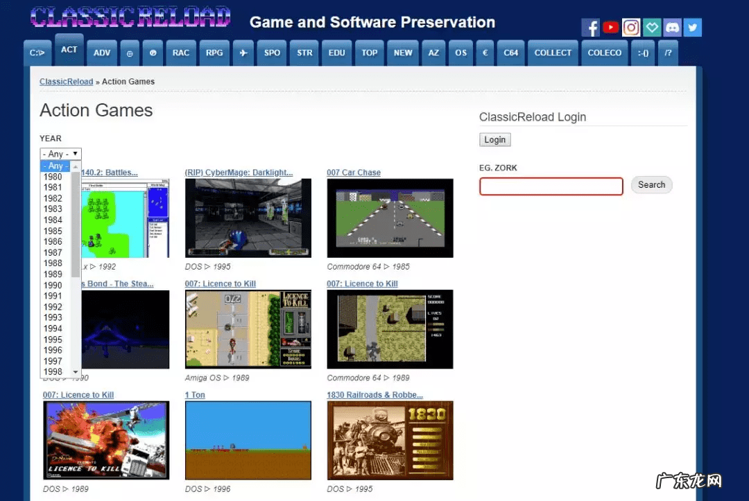Open the crosshair category tab
The image size is (749, 501).
click(130, 53)
